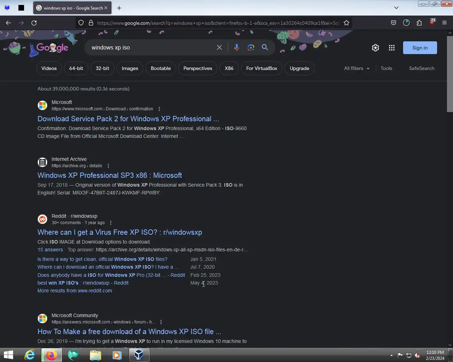Image resolution: width=453 pixels, height=362 pixels.
Task: Select the Images filter chip
Action: coord(130,68)
